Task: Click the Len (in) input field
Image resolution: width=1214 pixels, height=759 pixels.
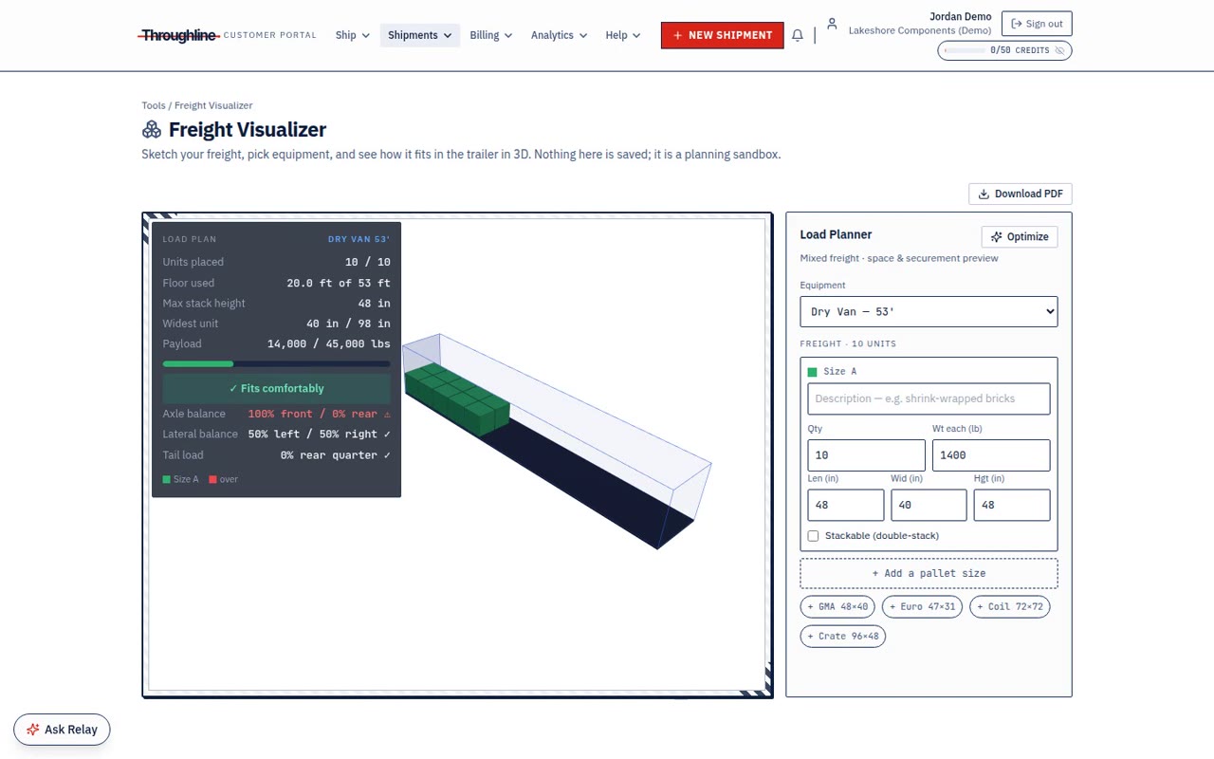Action: tap(846, 505)
